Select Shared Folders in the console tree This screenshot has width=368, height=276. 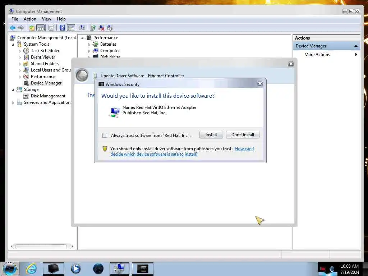coord(45,64)
